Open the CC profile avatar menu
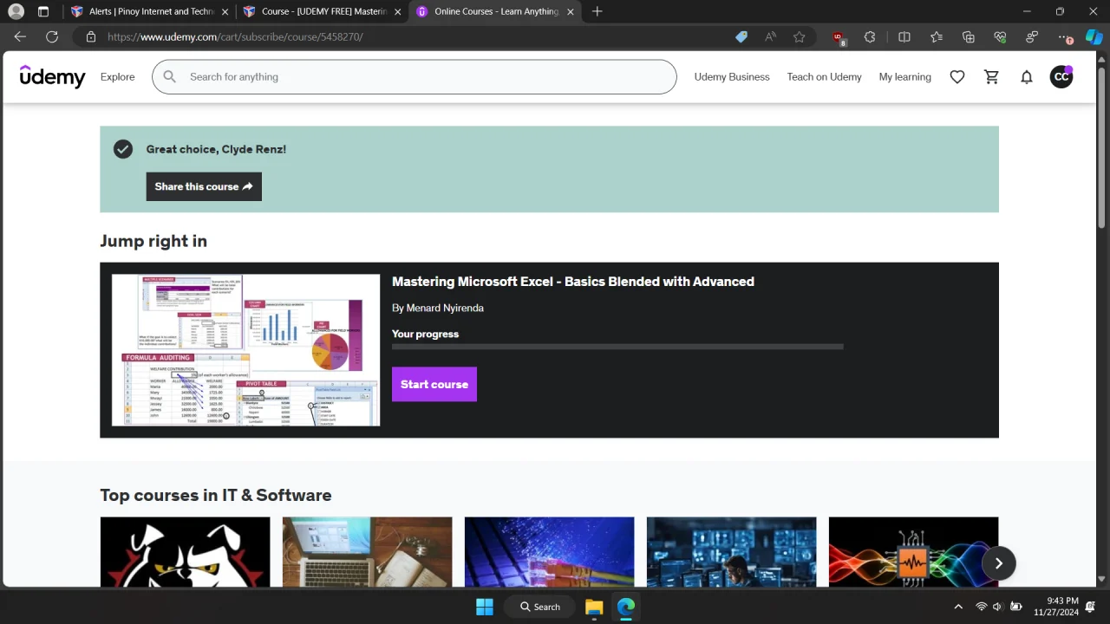 (1061, 77)
